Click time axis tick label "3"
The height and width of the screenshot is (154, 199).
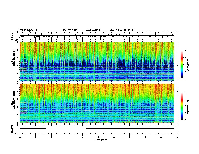click(x=67, y=137)
